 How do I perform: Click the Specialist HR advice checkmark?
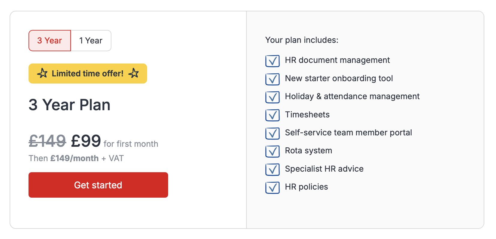(x=272, y=170)
